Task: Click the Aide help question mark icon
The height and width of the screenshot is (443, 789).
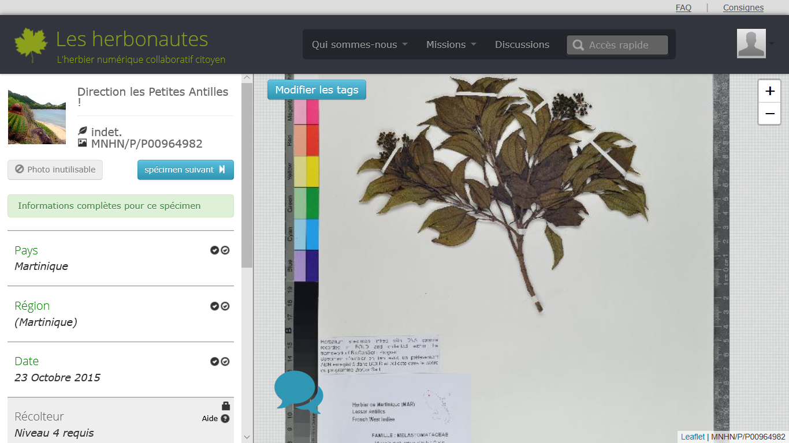Action: tap(225, 419)
